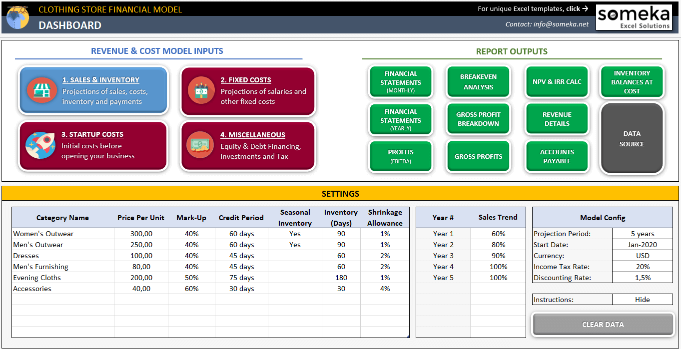Open the Financial Statements Monthly report
The width and height of the screenshot is (681, 349).
[400, 81]
